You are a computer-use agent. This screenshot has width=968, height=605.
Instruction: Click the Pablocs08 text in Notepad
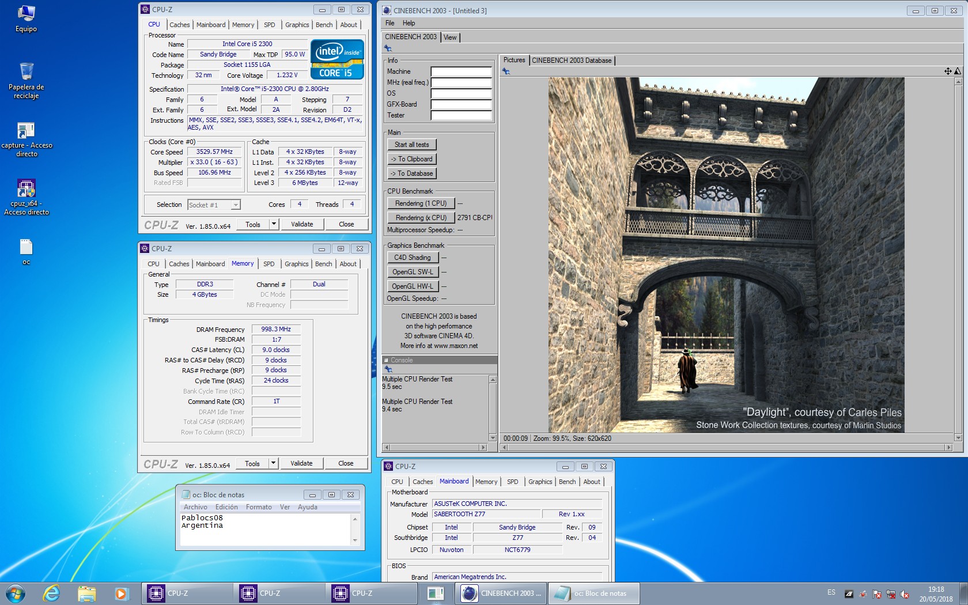(202, 518)
